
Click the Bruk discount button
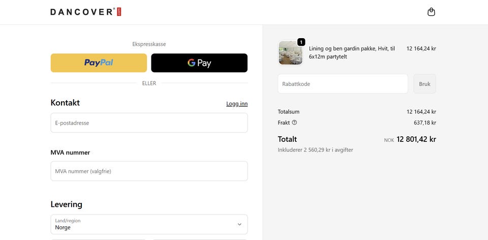424,84
